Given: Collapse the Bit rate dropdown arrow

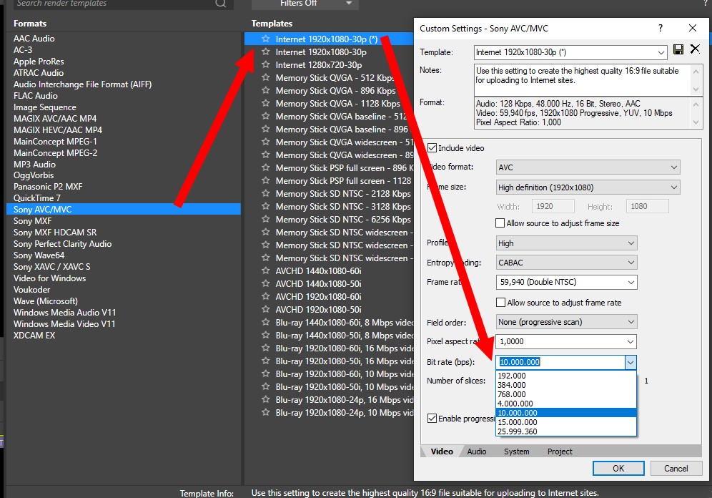Looking at the screenshot, I should pyautogui.click(x=631, y=362).
